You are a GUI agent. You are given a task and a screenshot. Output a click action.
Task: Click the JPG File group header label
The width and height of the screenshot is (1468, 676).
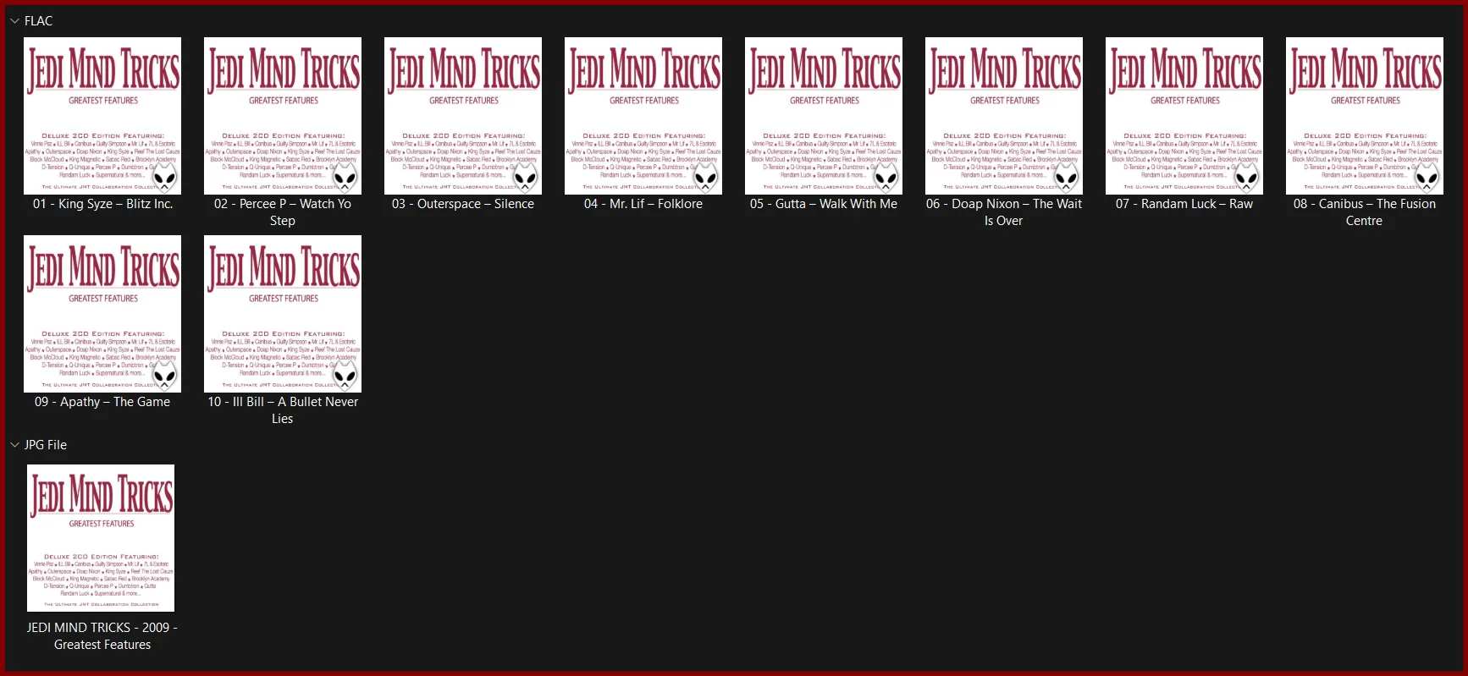tap(46, 445)
